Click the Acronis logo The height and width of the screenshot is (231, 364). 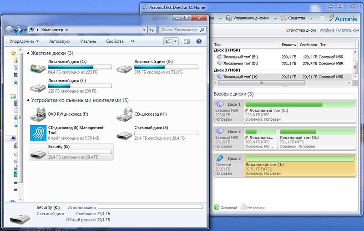coord(343,18)
